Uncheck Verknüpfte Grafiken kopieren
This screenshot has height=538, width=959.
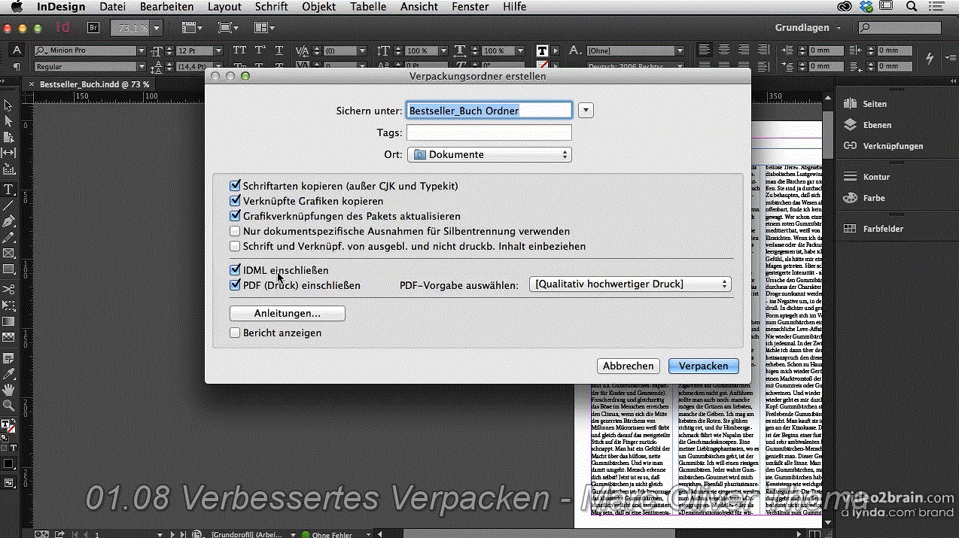236,201
